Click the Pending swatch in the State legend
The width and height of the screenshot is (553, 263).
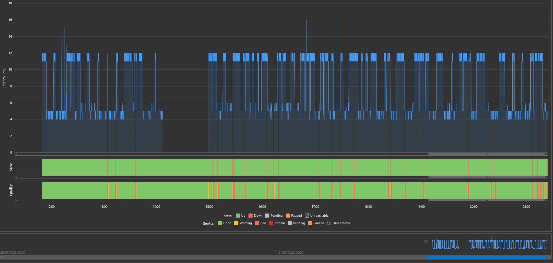(267, 216)
